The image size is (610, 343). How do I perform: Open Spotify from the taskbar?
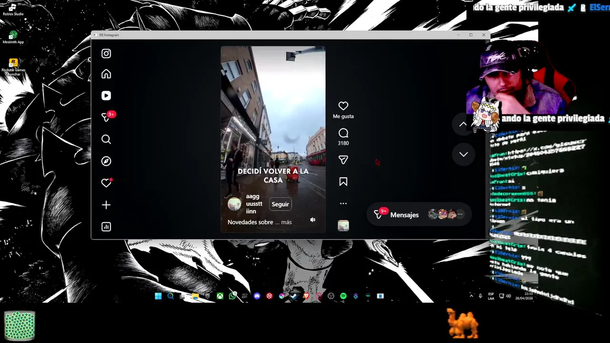point(343,296)
